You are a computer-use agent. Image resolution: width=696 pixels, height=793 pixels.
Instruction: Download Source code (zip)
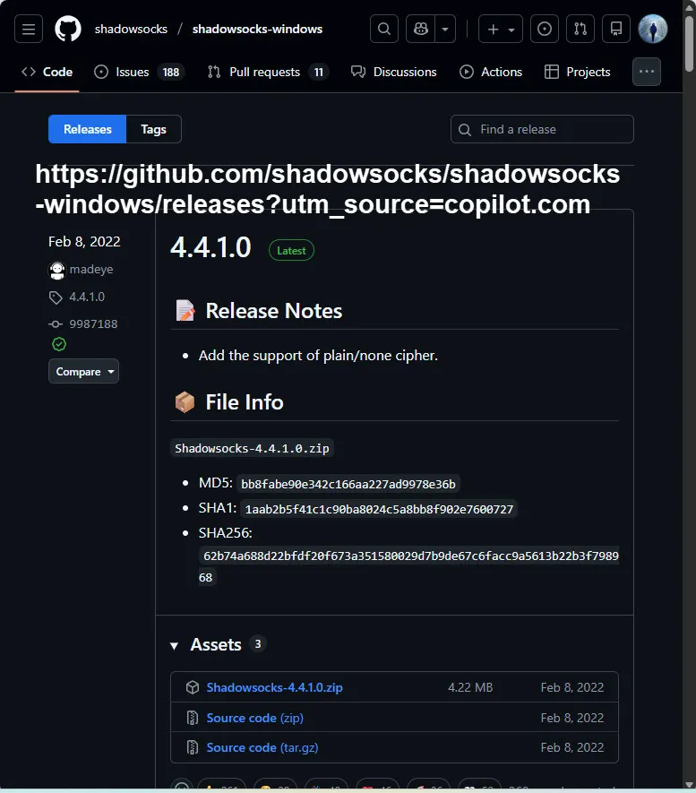coord(254,718)
